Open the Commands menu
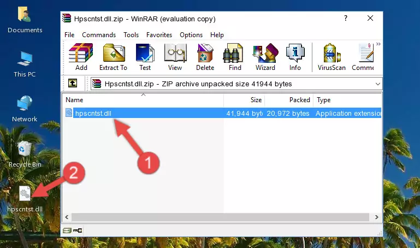Viewport: 420px width, 248px height. point(99,35)
